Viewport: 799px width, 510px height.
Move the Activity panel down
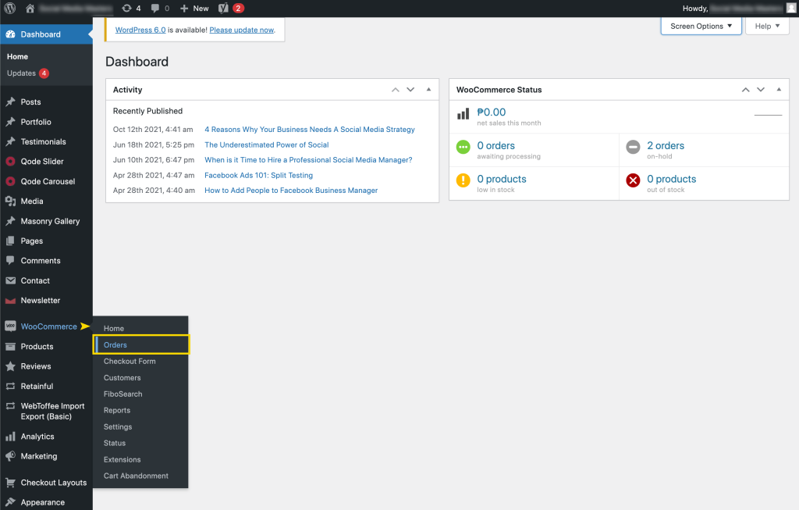[x=410, y=90]
